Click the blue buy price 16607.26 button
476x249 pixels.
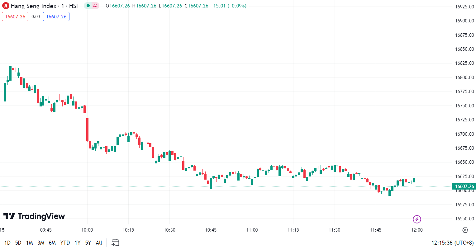pos(56,16)
